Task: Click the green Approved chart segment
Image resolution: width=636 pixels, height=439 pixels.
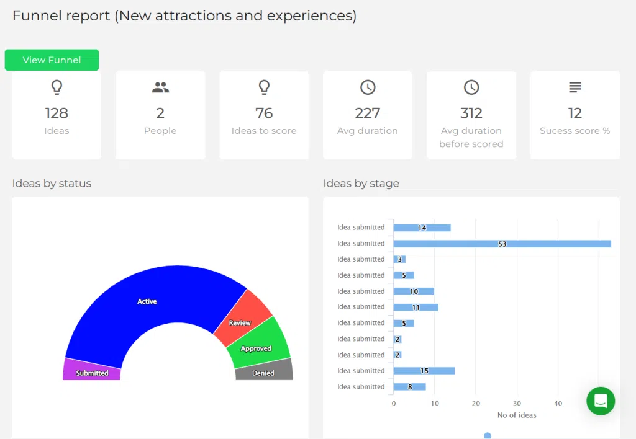Action: tap(258, 344)
